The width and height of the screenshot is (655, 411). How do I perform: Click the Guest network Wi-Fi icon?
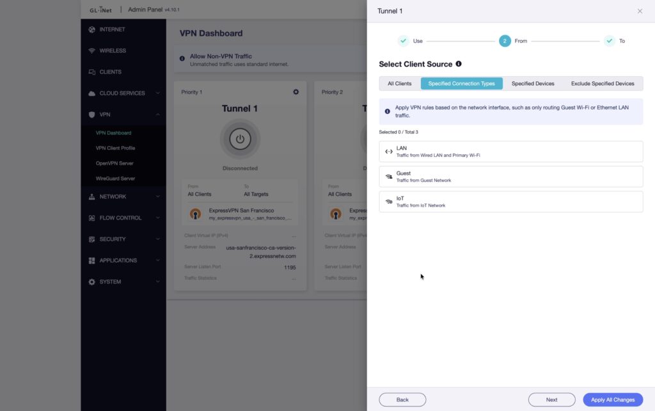[389, 177]
